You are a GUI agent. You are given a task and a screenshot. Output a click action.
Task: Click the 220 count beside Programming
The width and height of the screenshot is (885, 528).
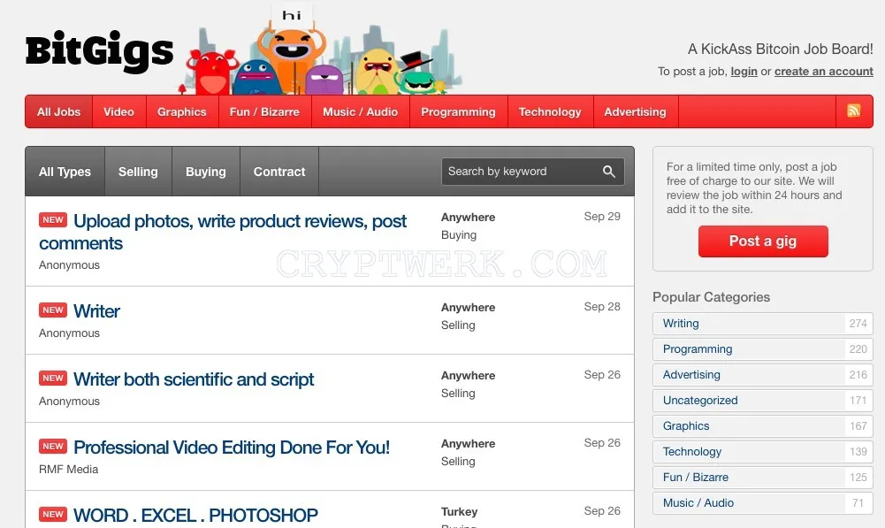click(x=858, y=349)
